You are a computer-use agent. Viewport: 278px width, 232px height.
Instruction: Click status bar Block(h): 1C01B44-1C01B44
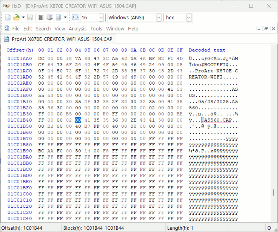(x=93, y=228)
